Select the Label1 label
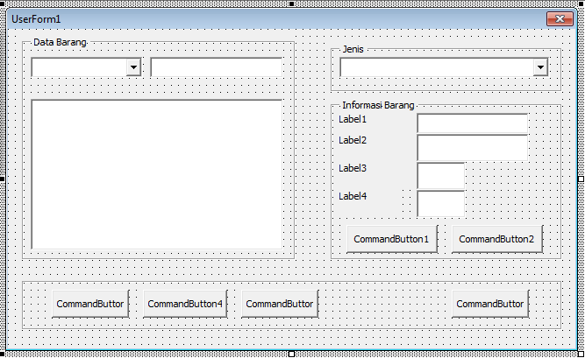The width and height of the screenshot is (585, 358). [x=353, y=120]
